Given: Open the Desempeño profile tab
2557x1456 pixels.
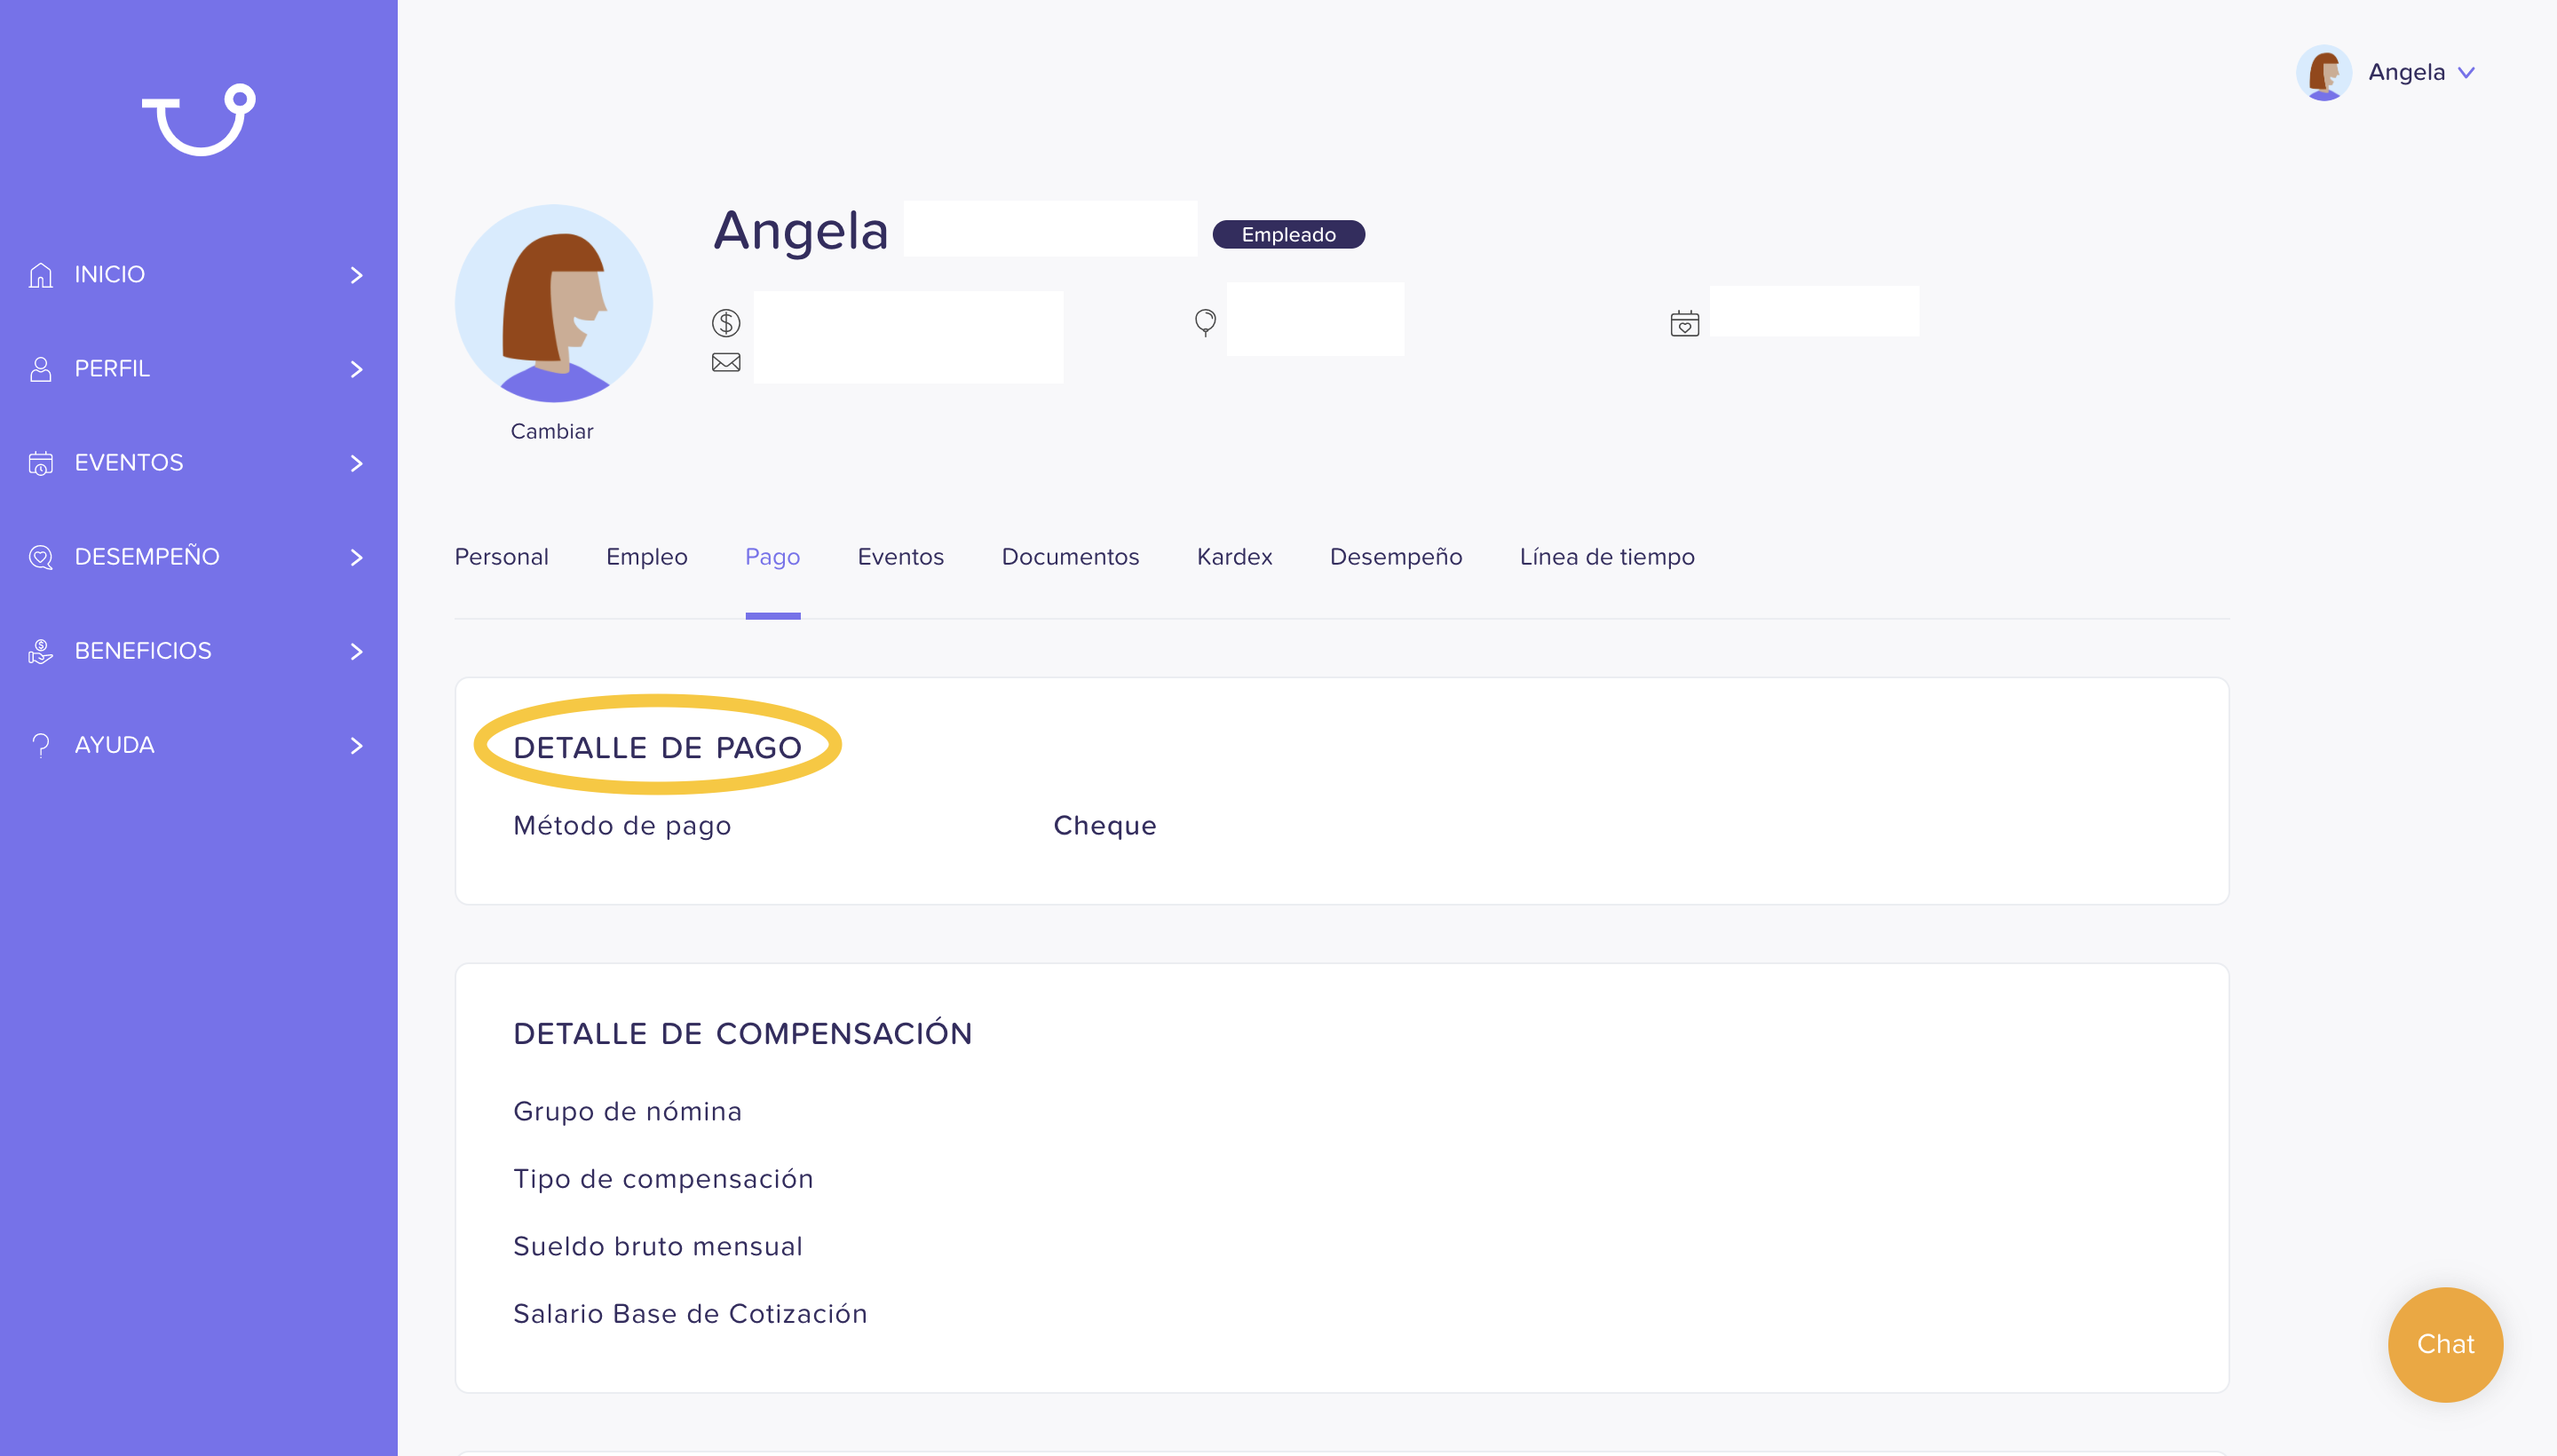Looking at the screenshot, I should click(1395, 557).
